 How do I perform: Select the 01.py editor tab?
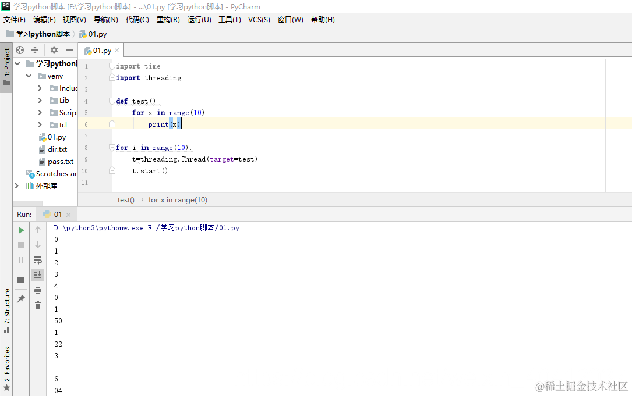pyautogui.click(x=101, y=51)
